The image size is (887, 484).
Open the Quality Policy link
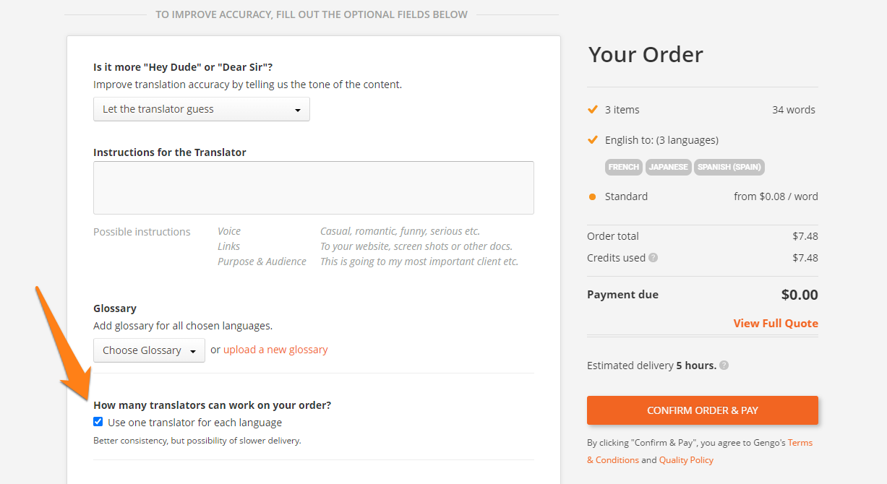686,460
